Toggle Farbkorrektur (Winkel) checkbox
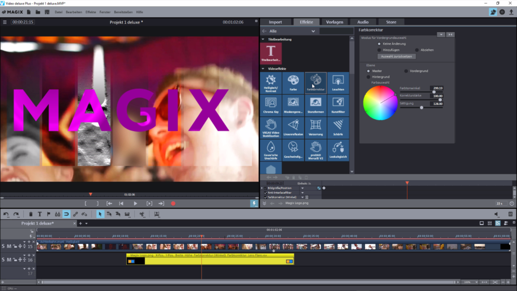 coord(266,197)
